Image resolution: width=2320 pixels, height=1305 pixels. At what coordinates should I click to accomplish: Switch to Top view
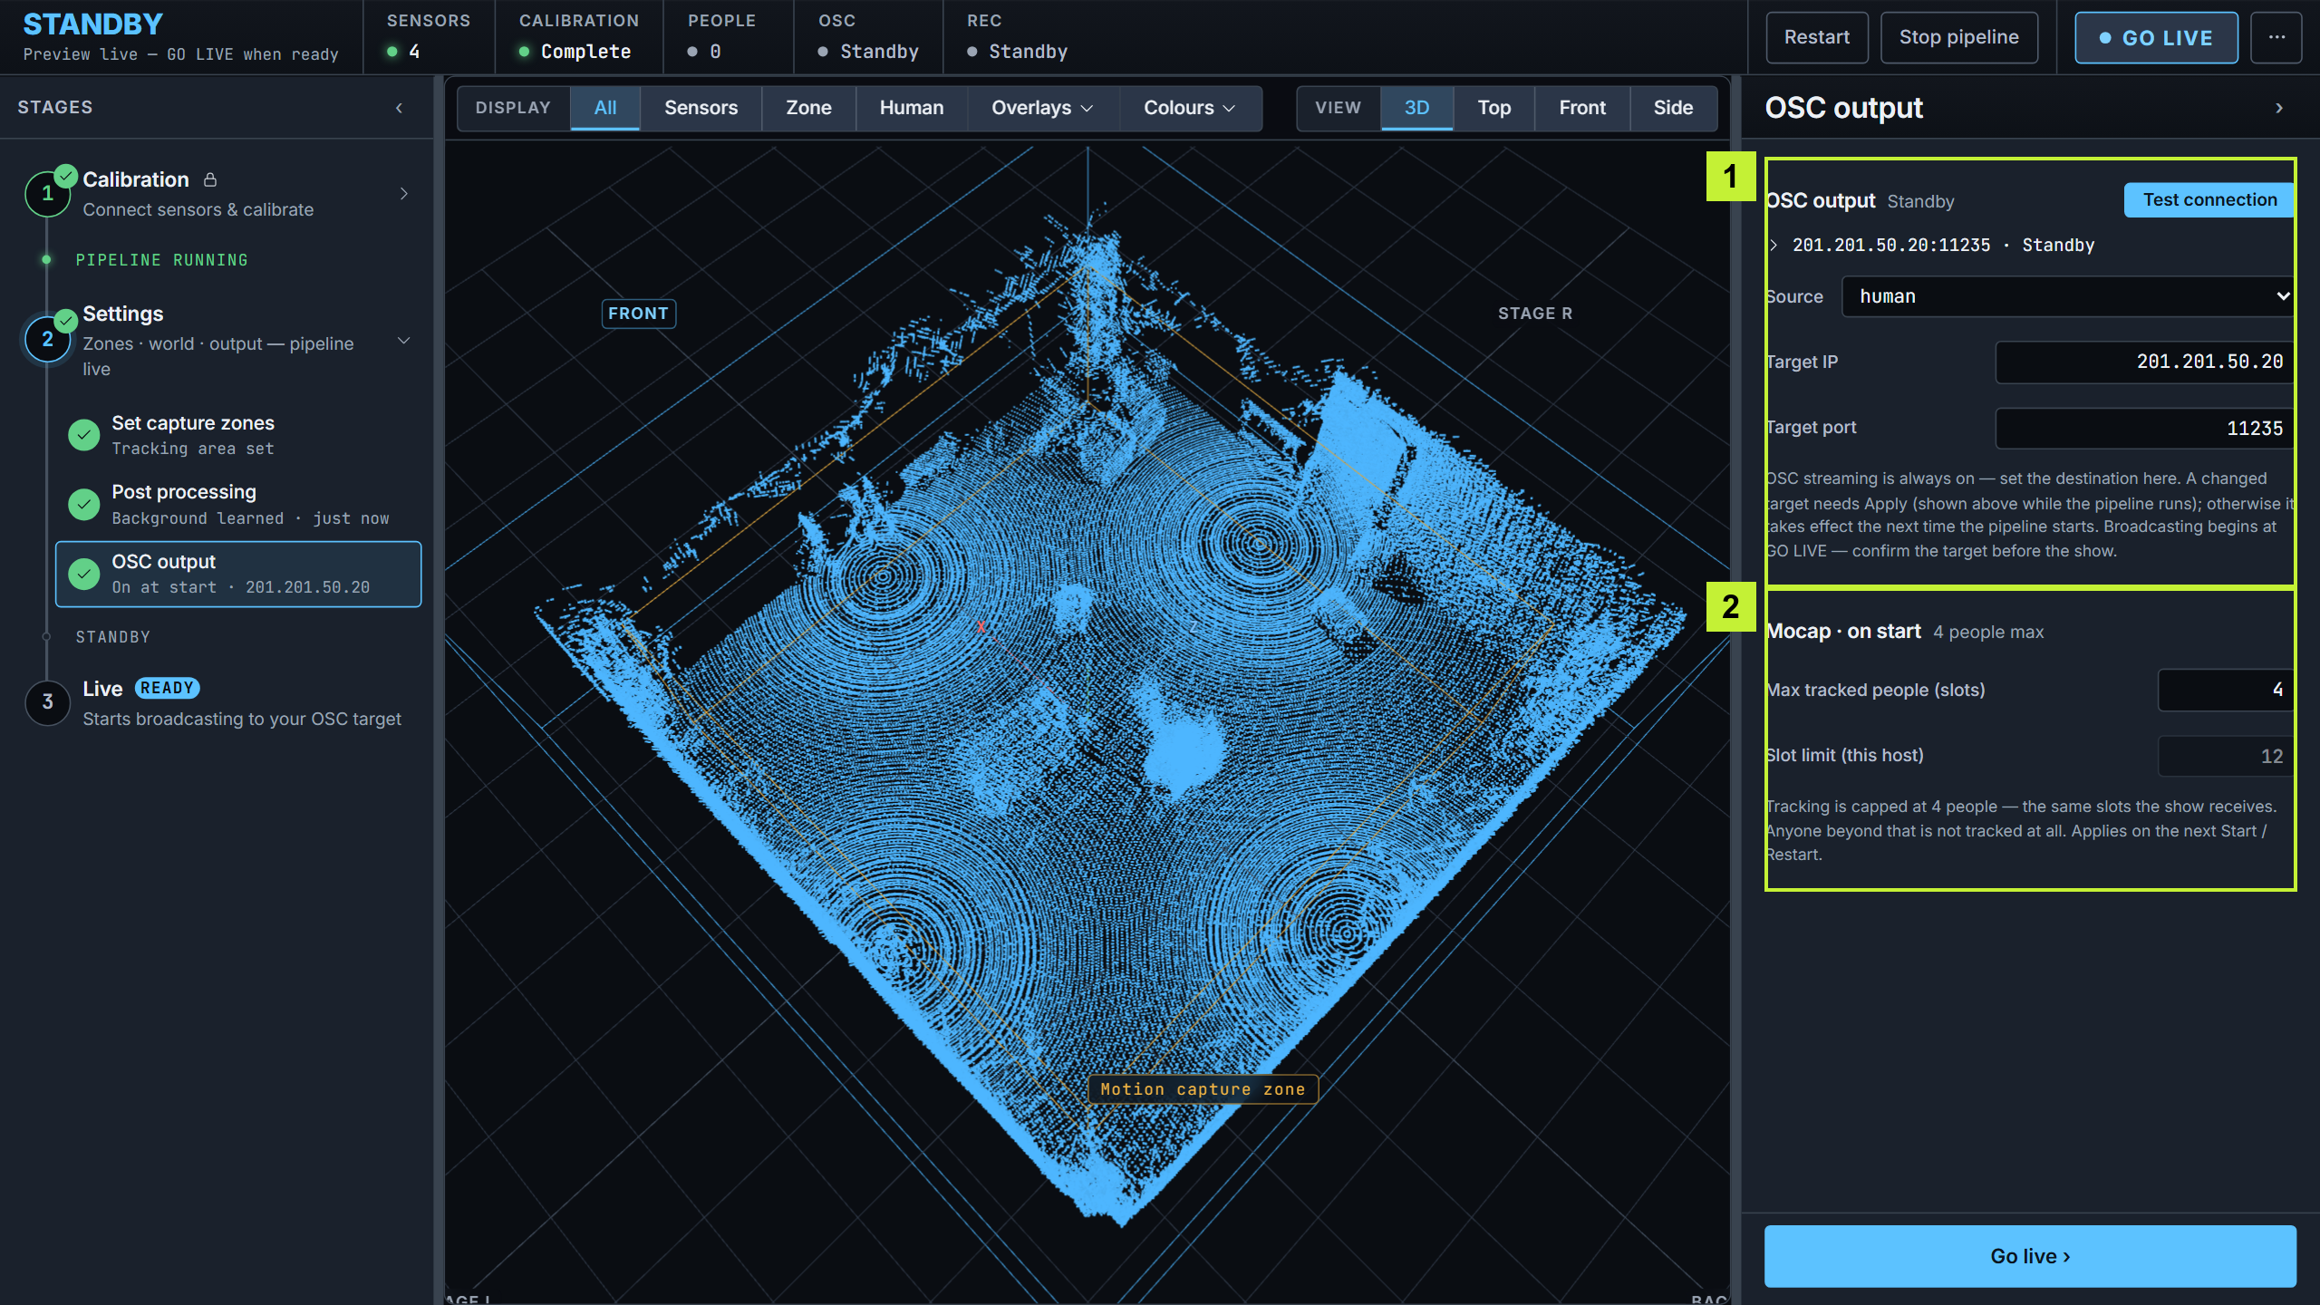point(1494,108)
